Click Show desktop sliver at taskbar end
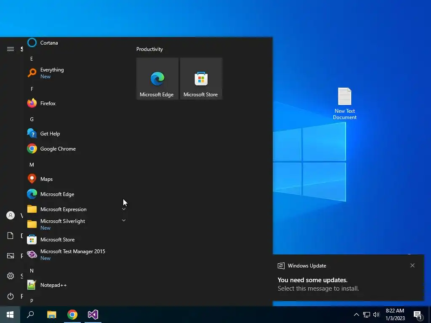Screen dimensions: 431x323 (x=429, y=315)
